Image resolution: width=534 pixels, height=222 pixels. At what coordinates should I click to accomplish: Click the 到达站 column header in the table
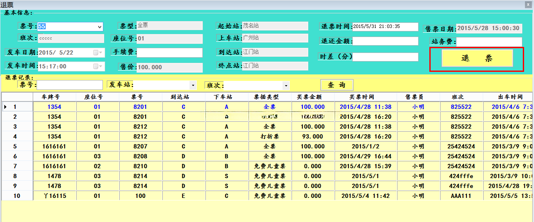[184, 97]
